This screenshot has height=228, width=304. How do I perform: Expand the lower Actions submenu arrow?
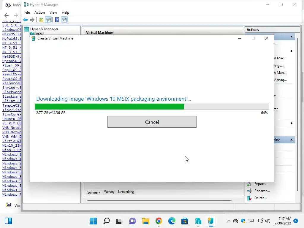tap(292, 123)
